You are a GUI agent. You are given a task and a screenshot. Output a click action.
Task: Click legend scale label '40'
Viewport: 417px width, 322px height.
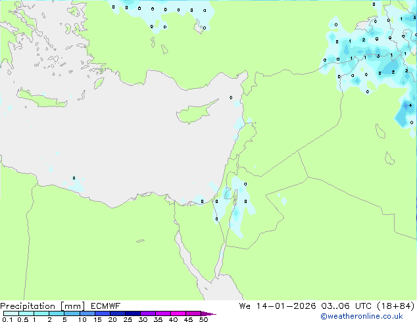tap(173, 319)
